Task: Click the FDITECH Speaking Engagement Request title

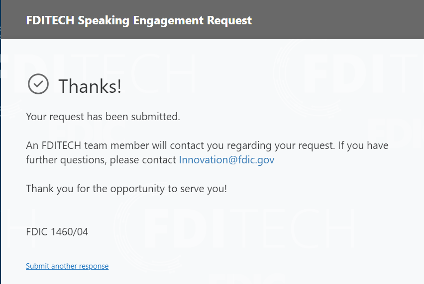Action: pyautogui.click(x=139, y=20)
